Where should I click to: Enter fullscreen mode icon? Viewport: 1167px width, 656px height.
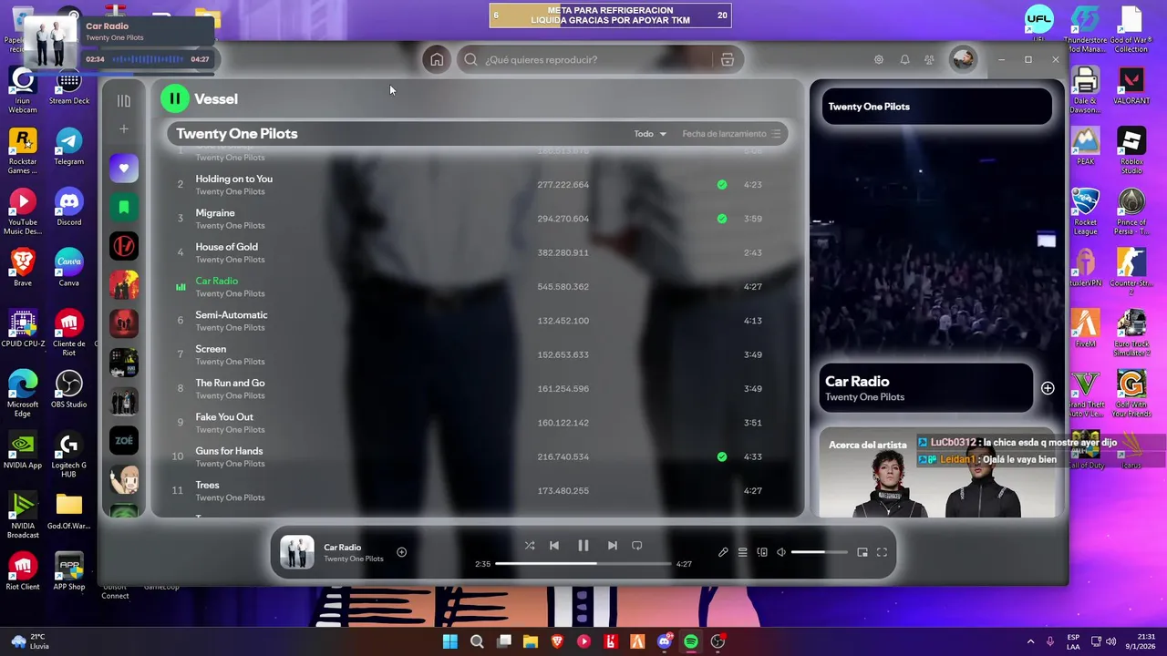[882, 552]
